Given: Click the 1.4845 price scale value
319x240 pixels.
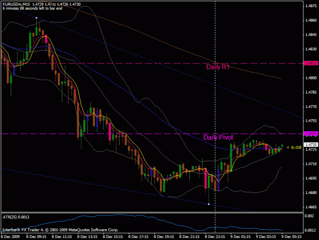Looking at the screenshot, I should coord(311,35).
